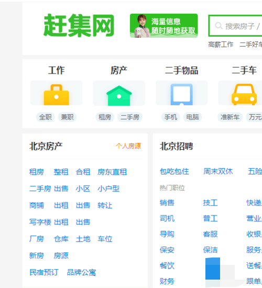Image resolution: width=262 pixels, height=288 pixels.
Task: Open the 房产 category heading
Action: pos(119,70)
